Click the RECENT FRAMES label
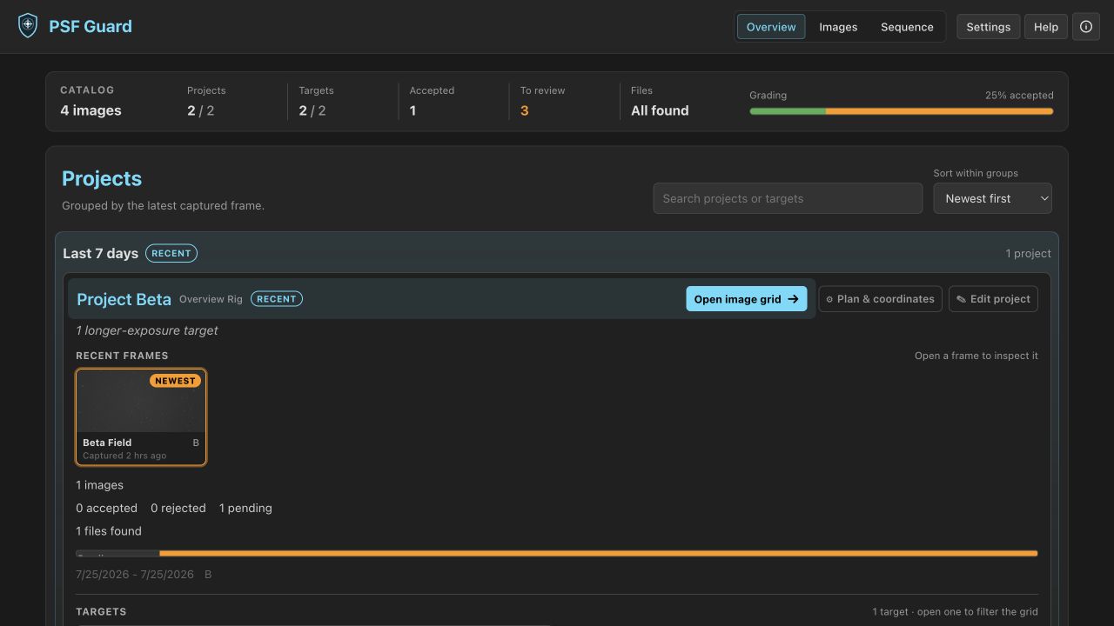The height and width of the screenshot is (626, 1114). click(x=122, y=356)
